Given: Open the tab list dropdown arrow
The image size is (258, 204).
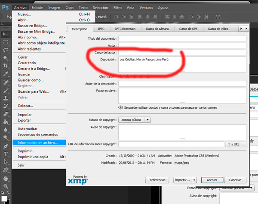Looking at the screenshot, I should (246, 29).
